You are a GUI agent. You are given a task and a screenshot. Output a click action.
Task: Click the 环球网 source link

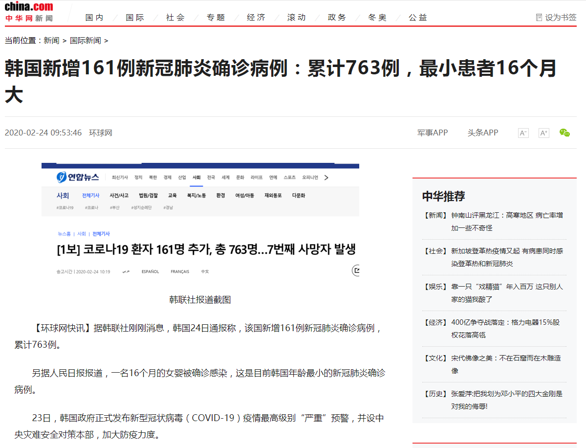click(100, 133)
